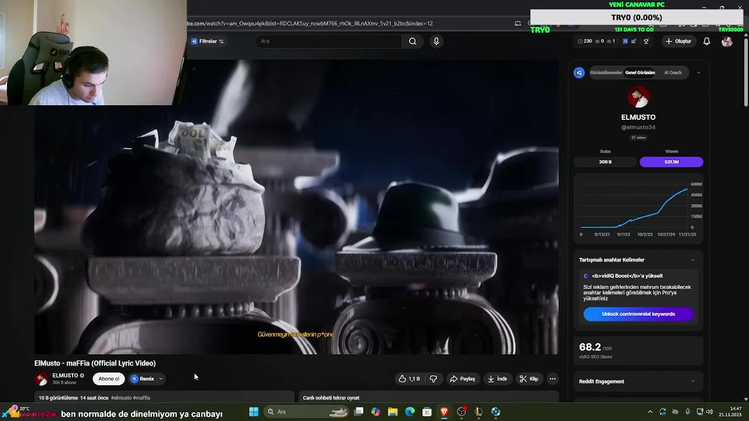The image size is (749, 421).
Task: Select the Views 531.1M metric pill
Action: tap(671, 162)
